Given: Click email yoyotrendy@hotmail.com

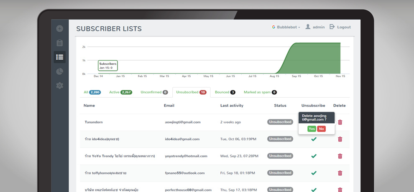Looking at the screenshot, I should [186, 156].
